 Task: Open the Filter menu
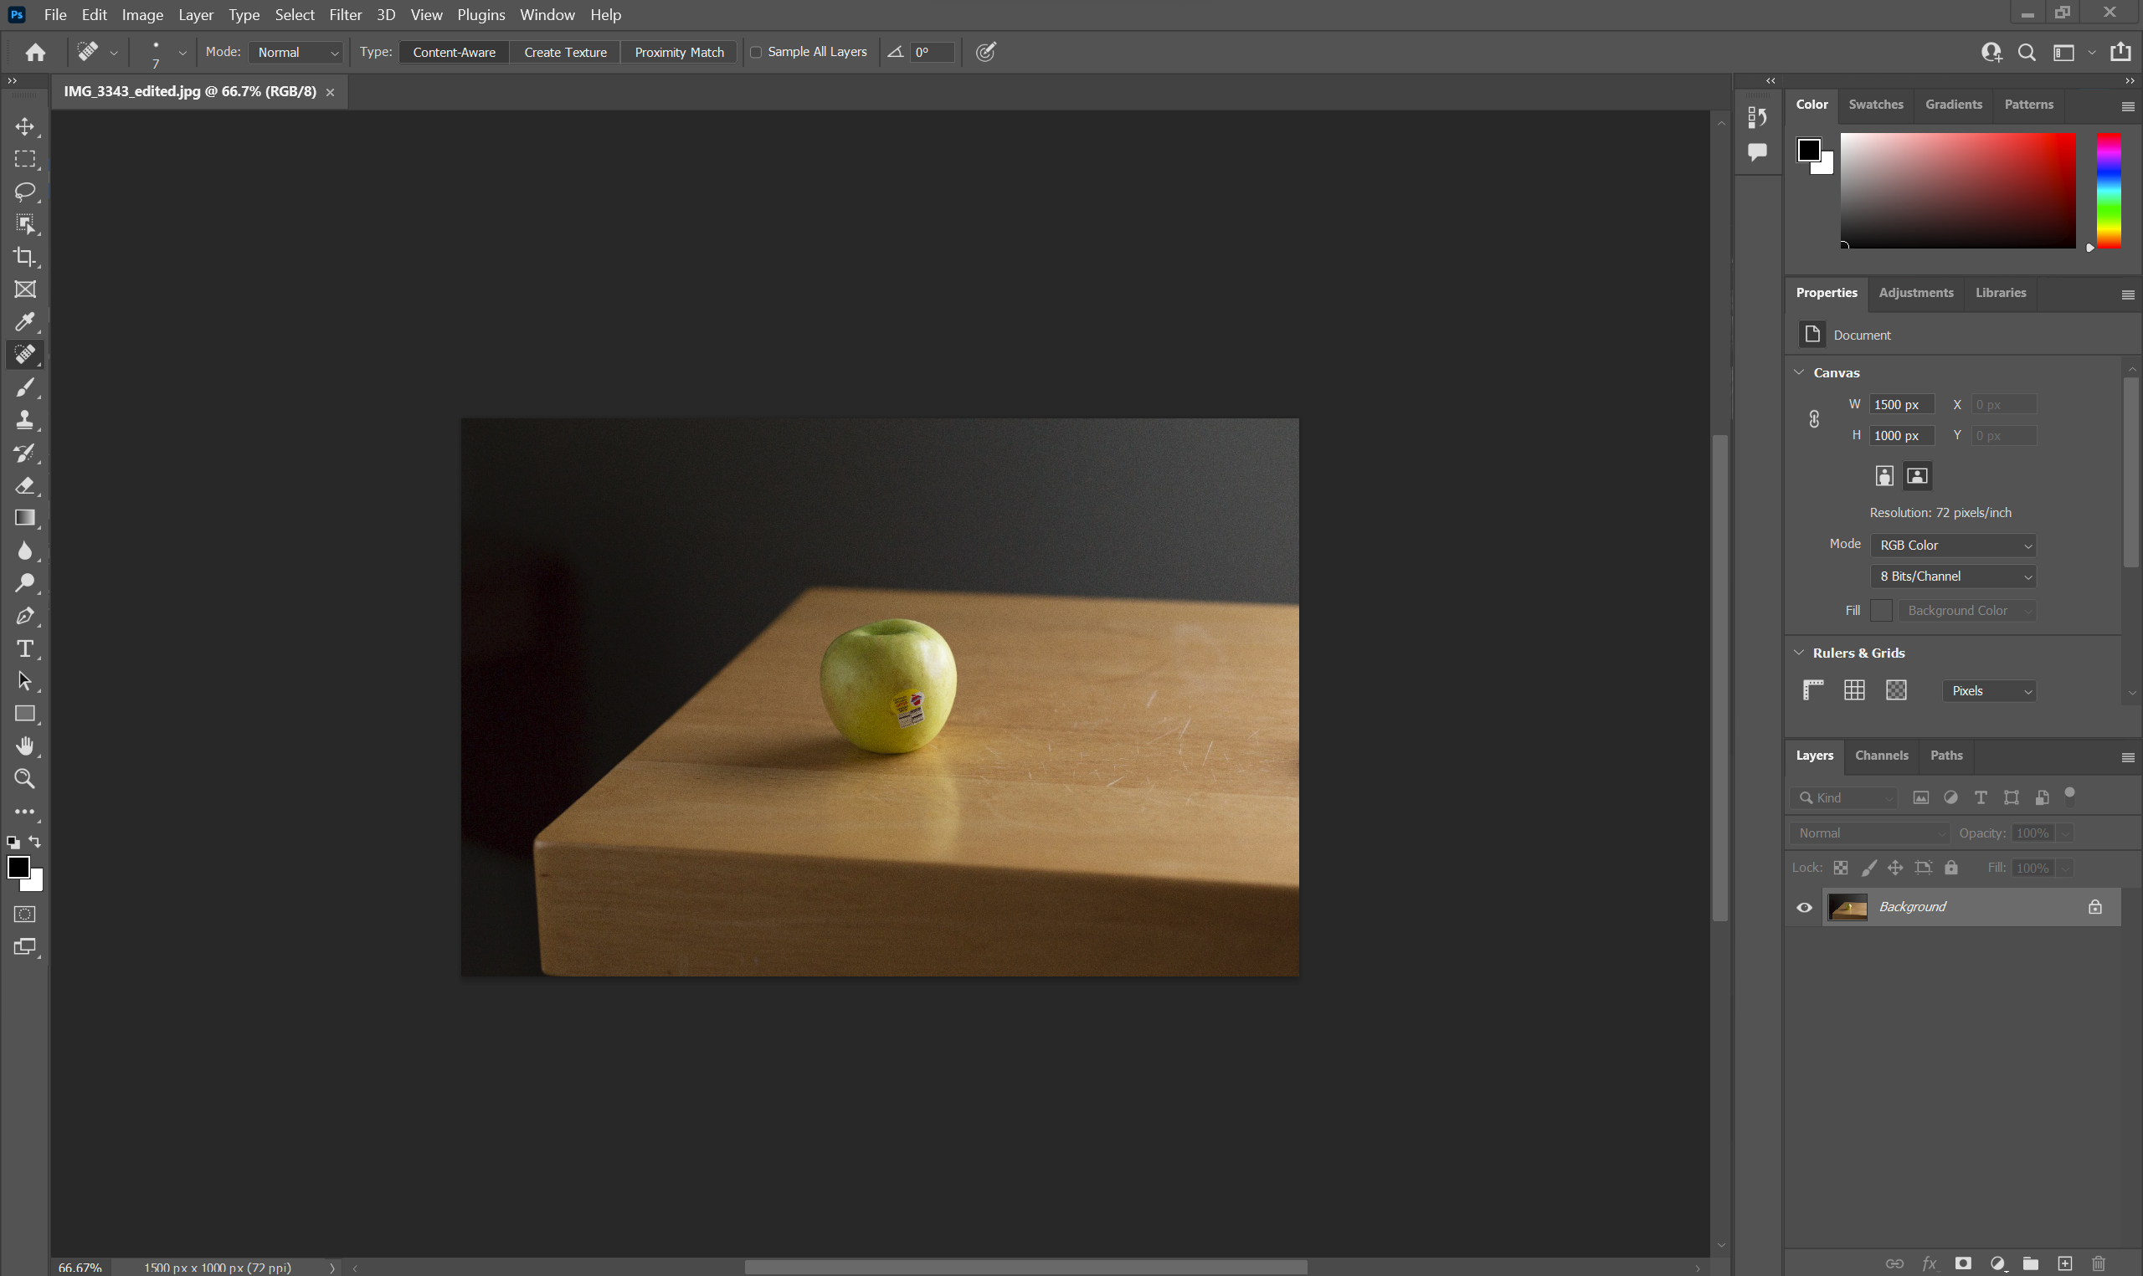click(x=345, y=14)
